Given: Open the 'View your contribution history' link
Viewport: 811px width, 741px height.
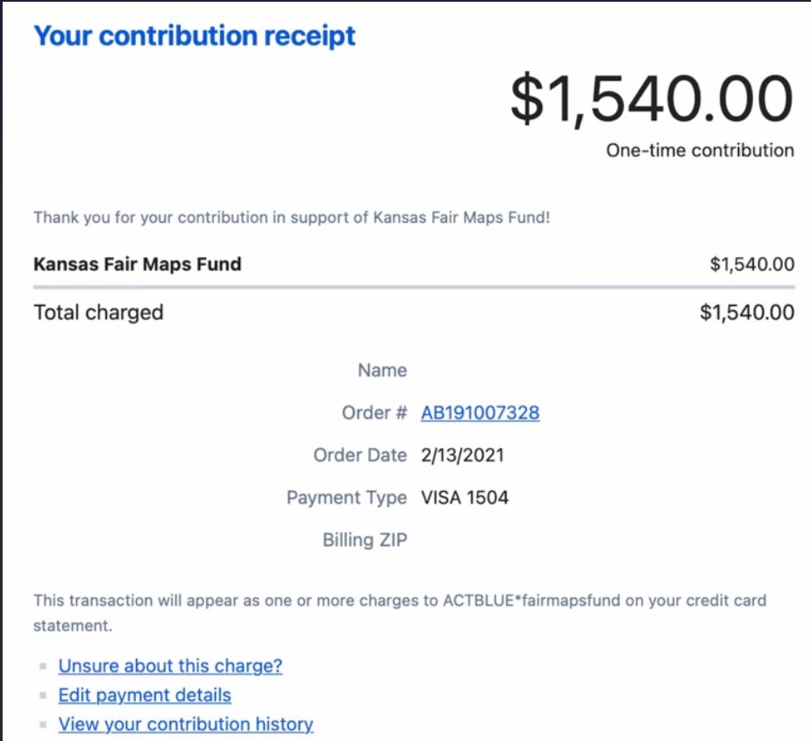Looking at the screenshot, I should point(186,724).
